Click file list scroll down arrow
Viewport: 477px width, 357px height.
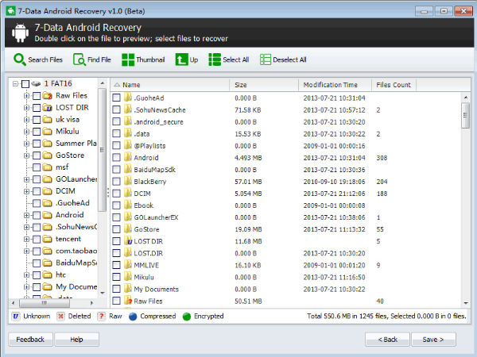466,303
